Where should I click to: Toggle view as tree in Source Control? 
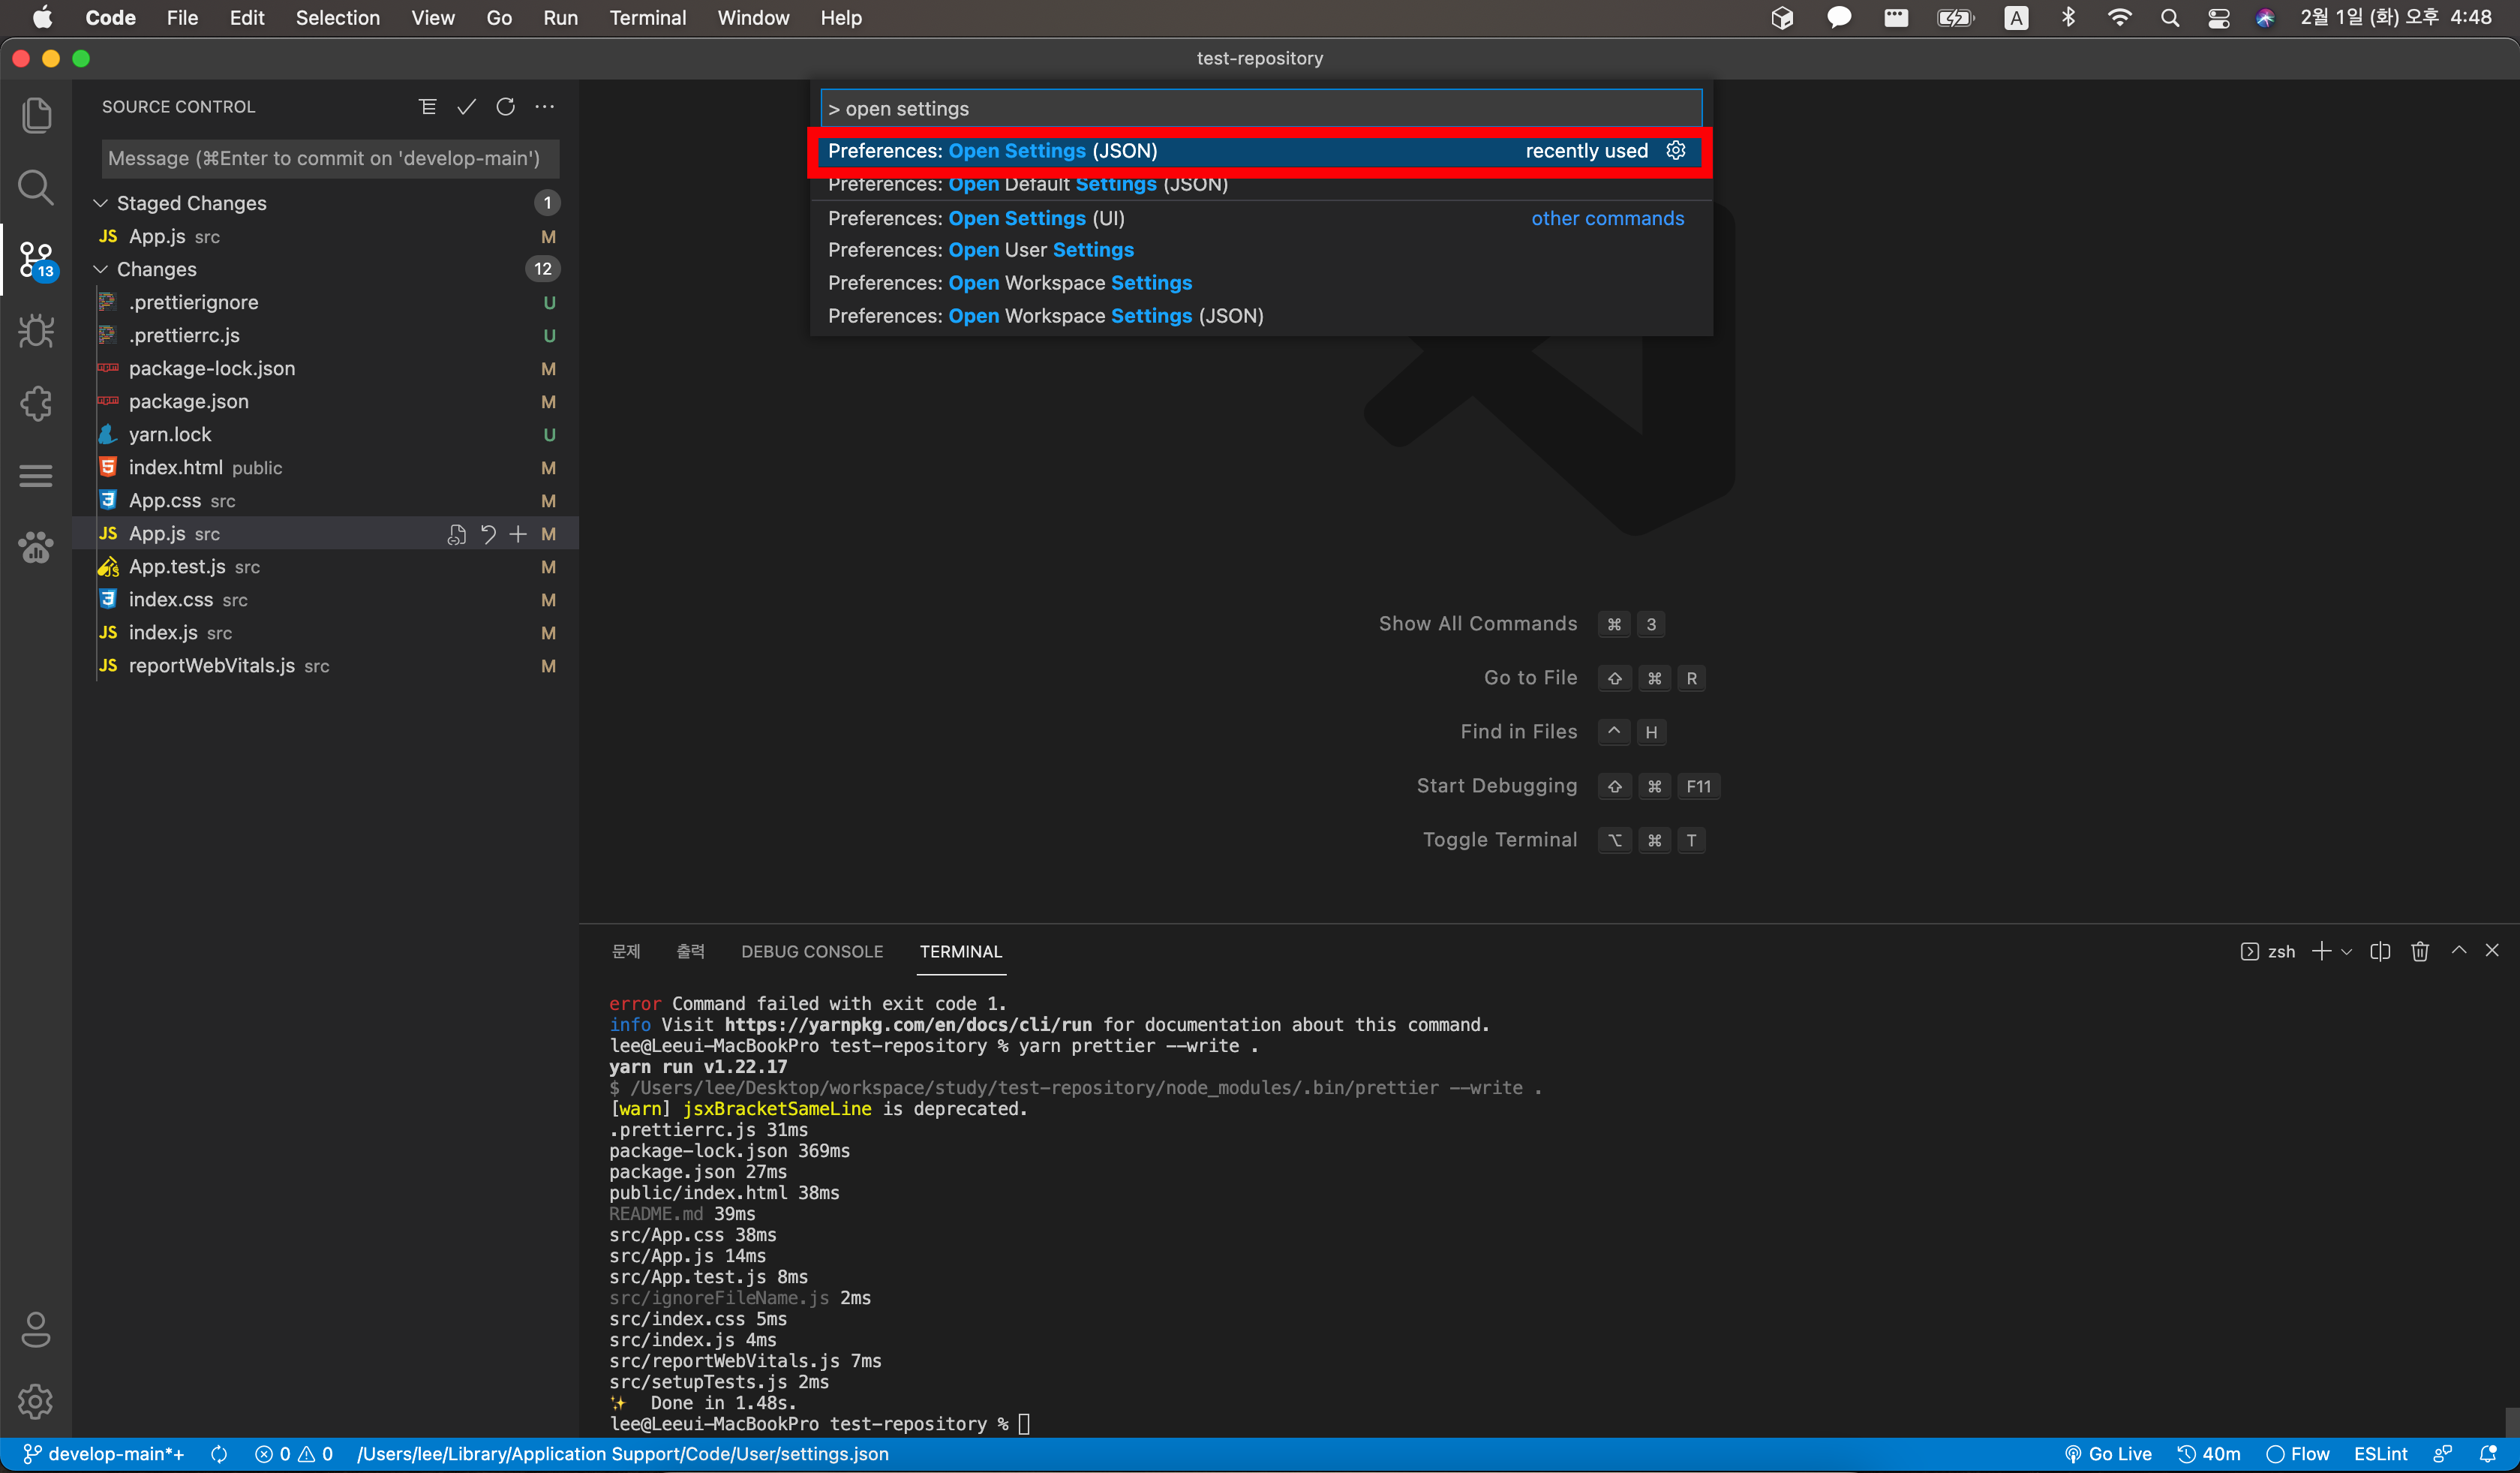(427, 107)
